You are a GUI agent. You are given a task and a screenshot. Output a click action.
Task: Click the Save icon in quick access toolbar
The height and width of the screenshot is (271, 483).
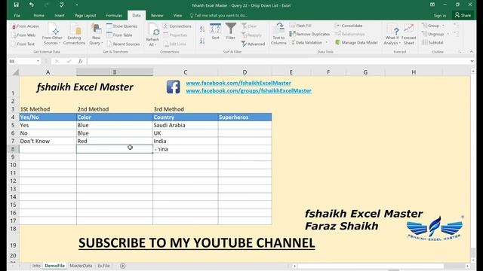tap(16, 5)
